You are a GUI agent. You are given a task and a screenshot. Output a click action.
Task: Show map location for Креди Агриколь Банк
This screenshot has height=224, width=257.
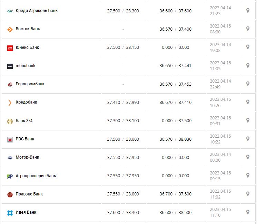point(248,11)
